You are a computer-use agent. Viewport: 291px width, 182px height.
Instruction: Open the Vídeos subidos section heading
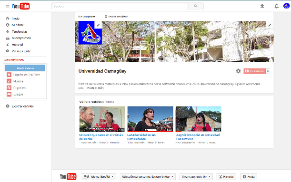point(91,102)
